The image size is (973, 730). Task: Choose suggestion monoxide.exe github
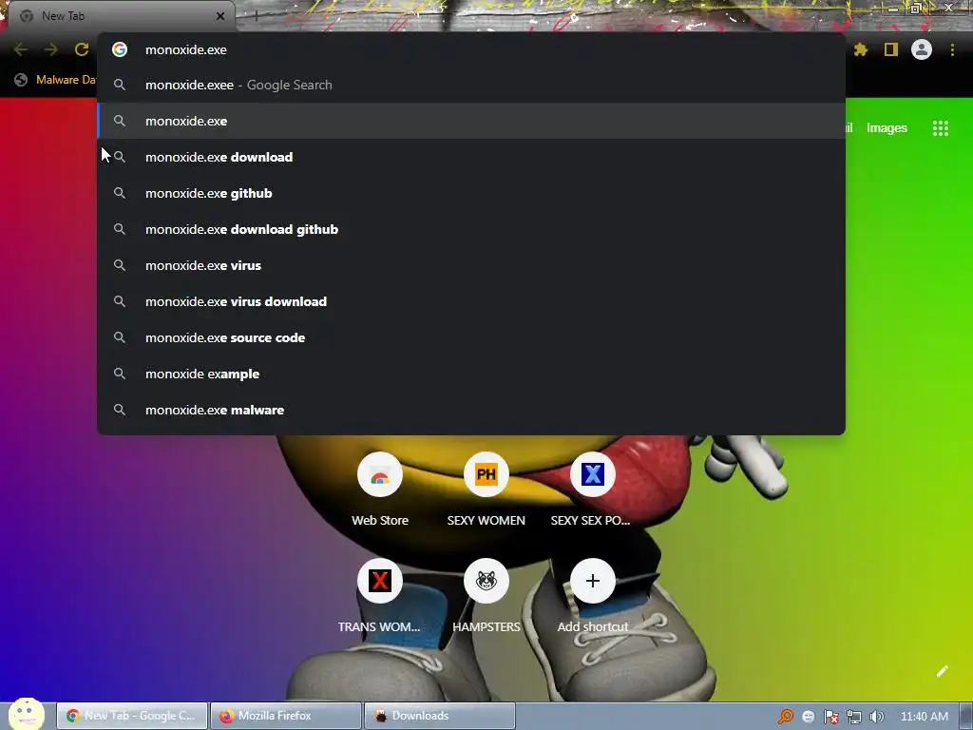point(471,193)
